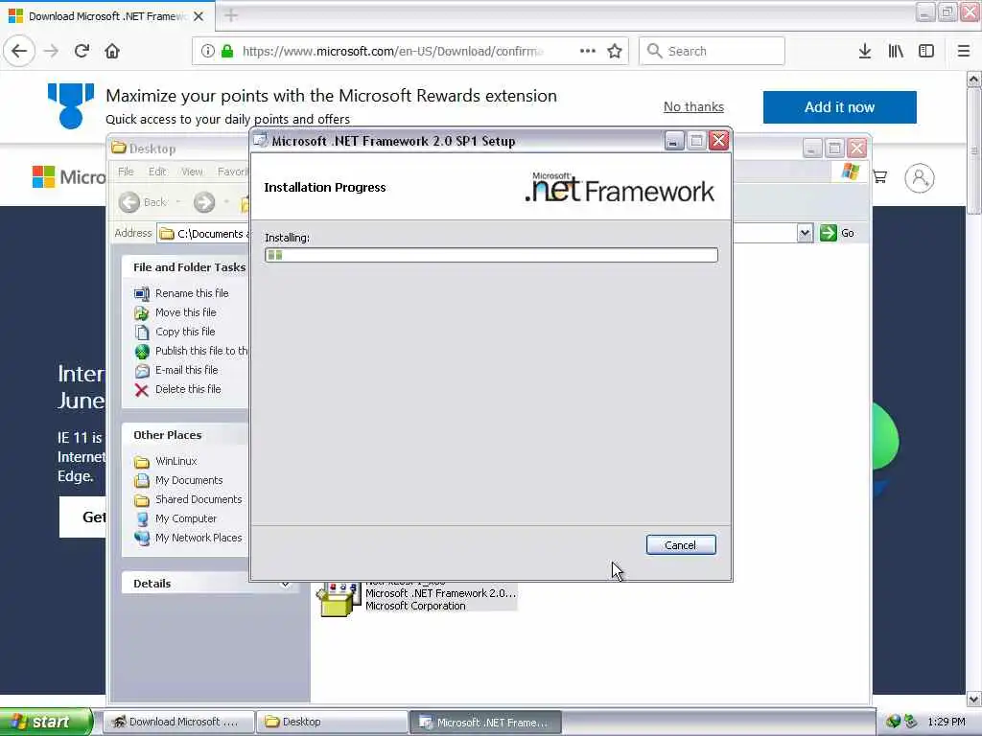Click page scrollbar down arrow
The height and width of the screenshot is (736, 982).
click(x=973, y=699)
